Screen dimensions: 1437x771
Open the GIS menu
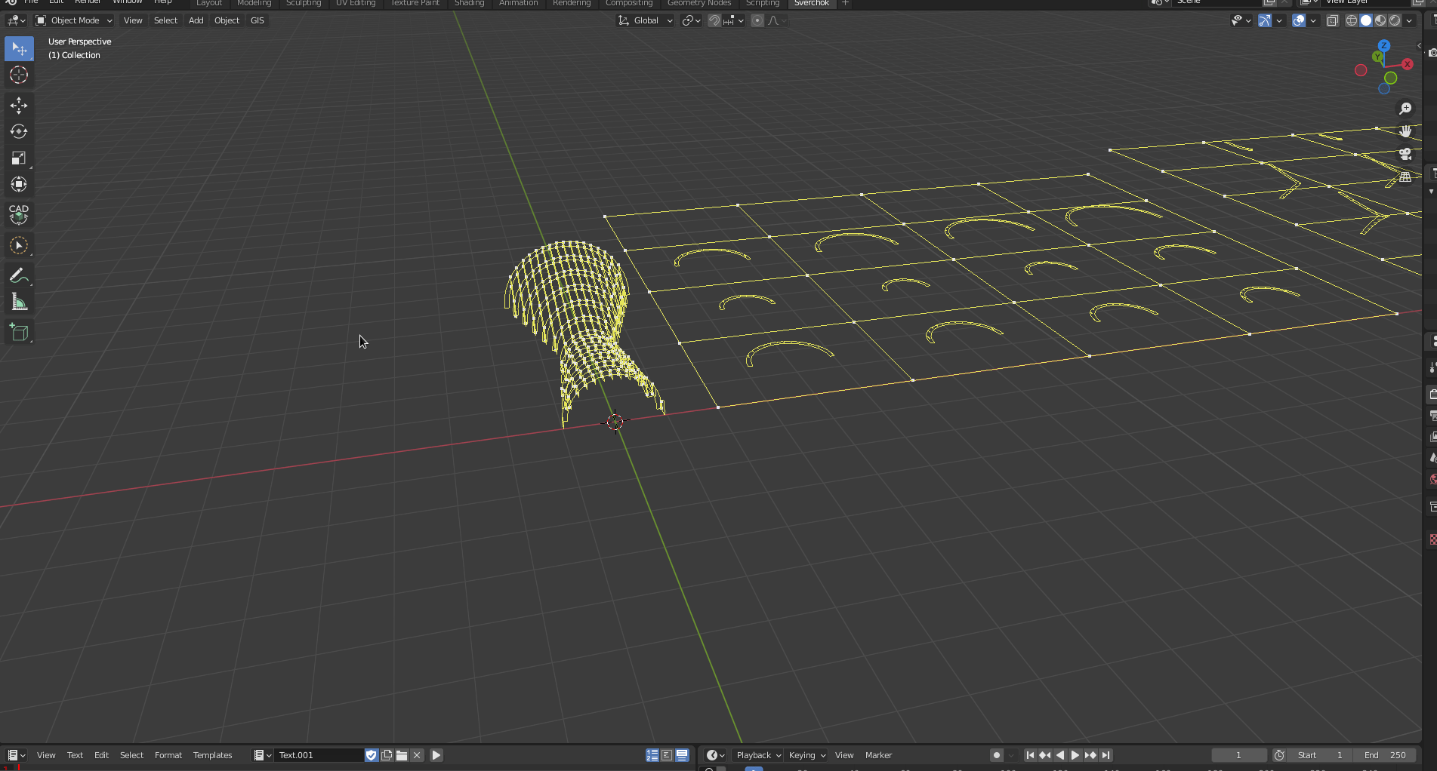[x=257, y=20]
